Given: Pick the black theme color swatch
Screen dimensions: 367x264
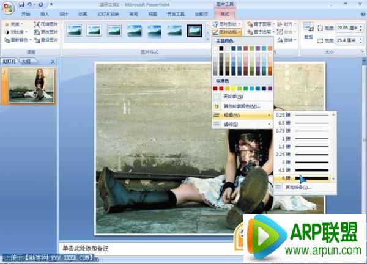Looking at the screenshot, I should (221, 48).
